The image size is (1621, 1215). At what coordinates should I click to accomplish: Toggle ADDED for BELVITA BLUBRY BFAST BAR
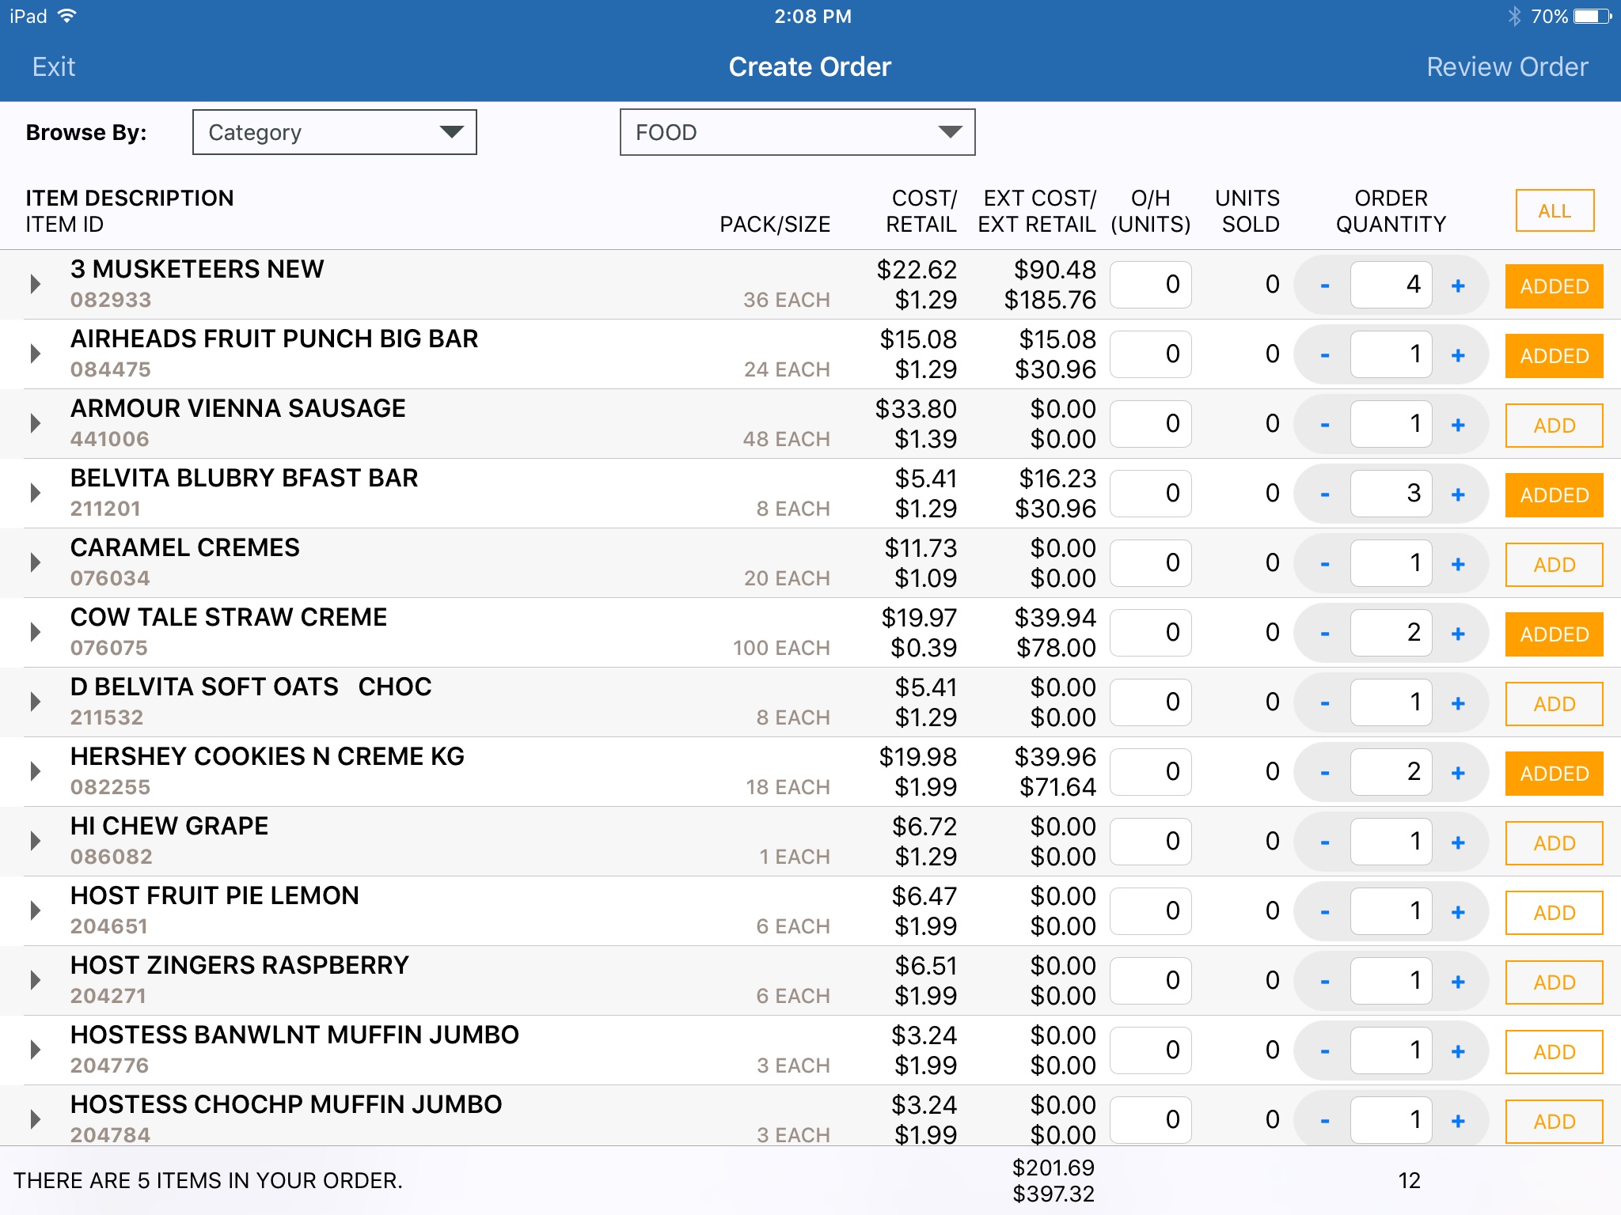(x=1554, y=495)
